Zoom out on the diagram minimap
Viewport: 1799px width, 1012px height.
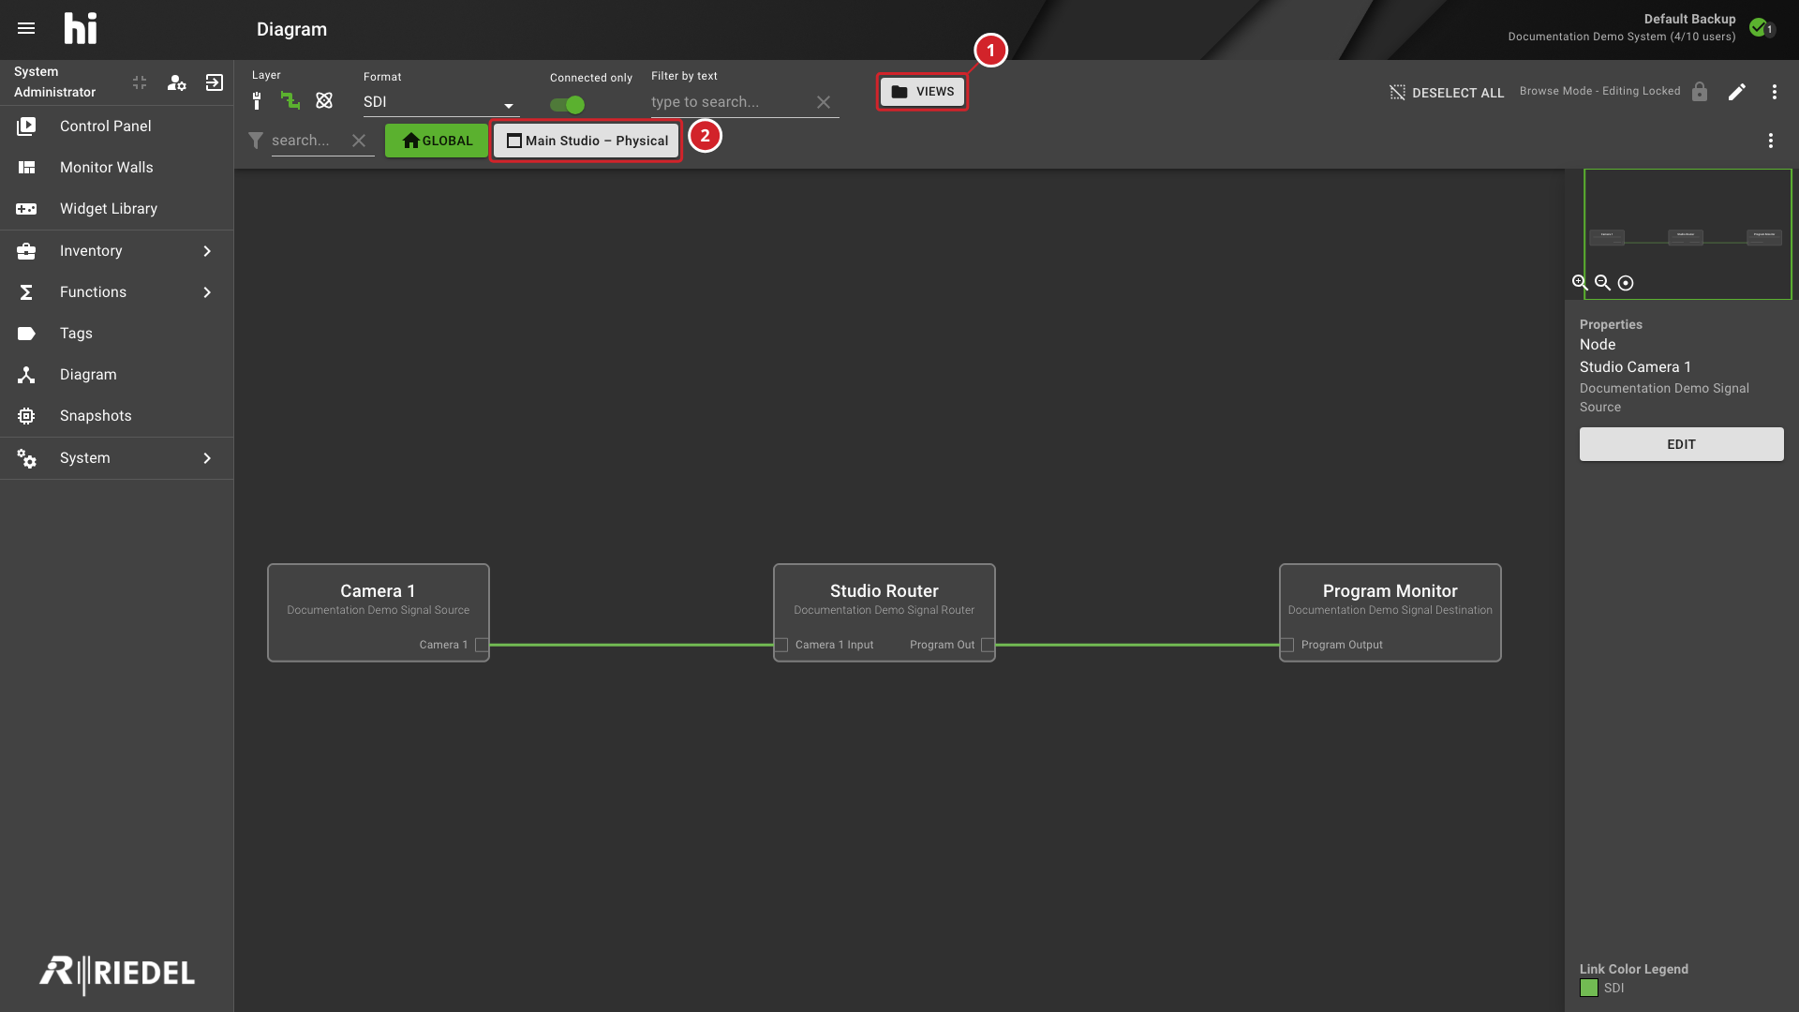point(1602,282)
